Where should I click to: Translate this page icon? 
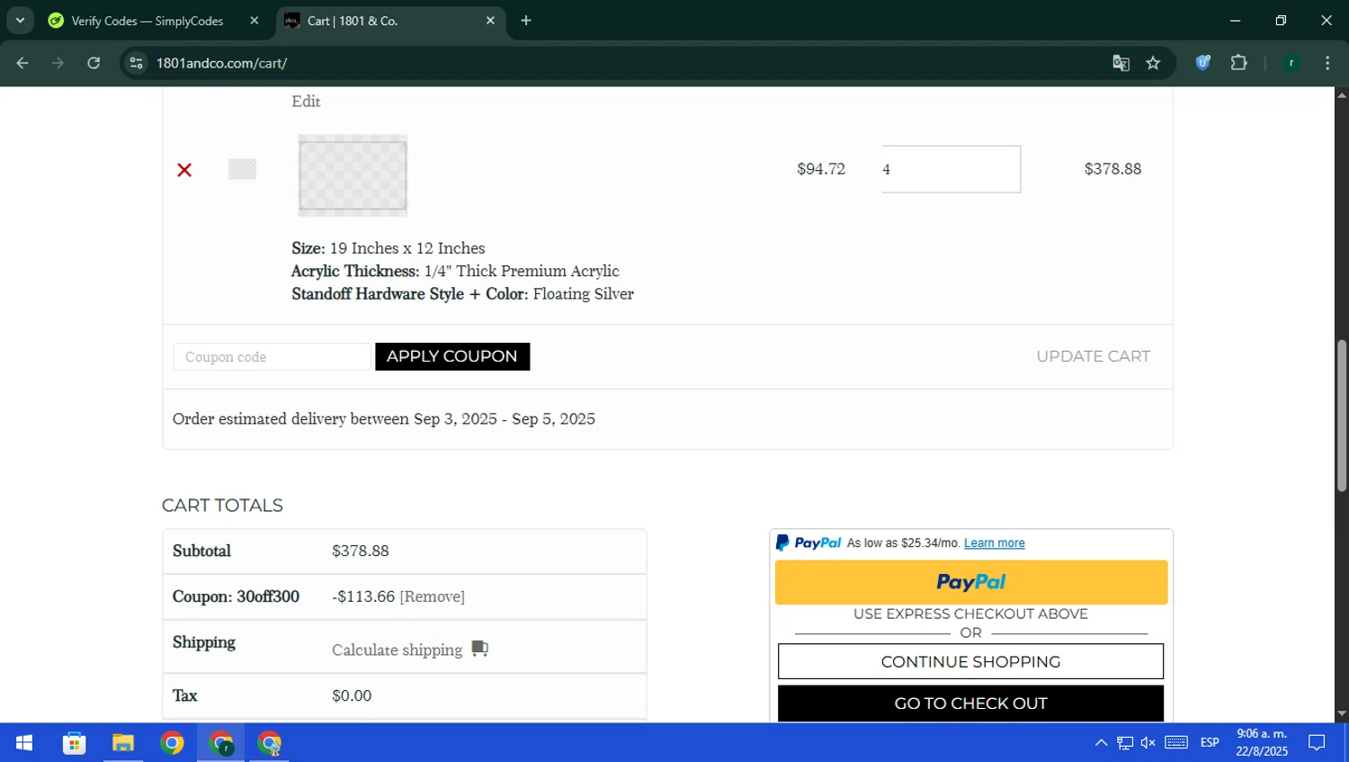tap(1121, 63)
